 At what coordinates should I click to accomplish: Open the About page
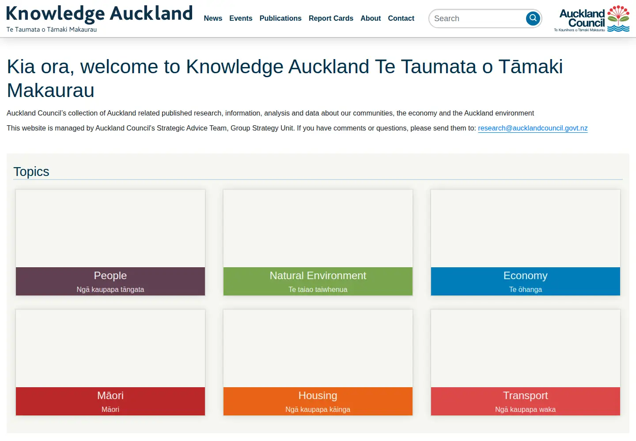coord(371,19)
